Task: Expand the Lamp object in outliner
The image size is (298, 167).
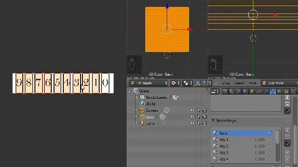Action: (135, 123)
